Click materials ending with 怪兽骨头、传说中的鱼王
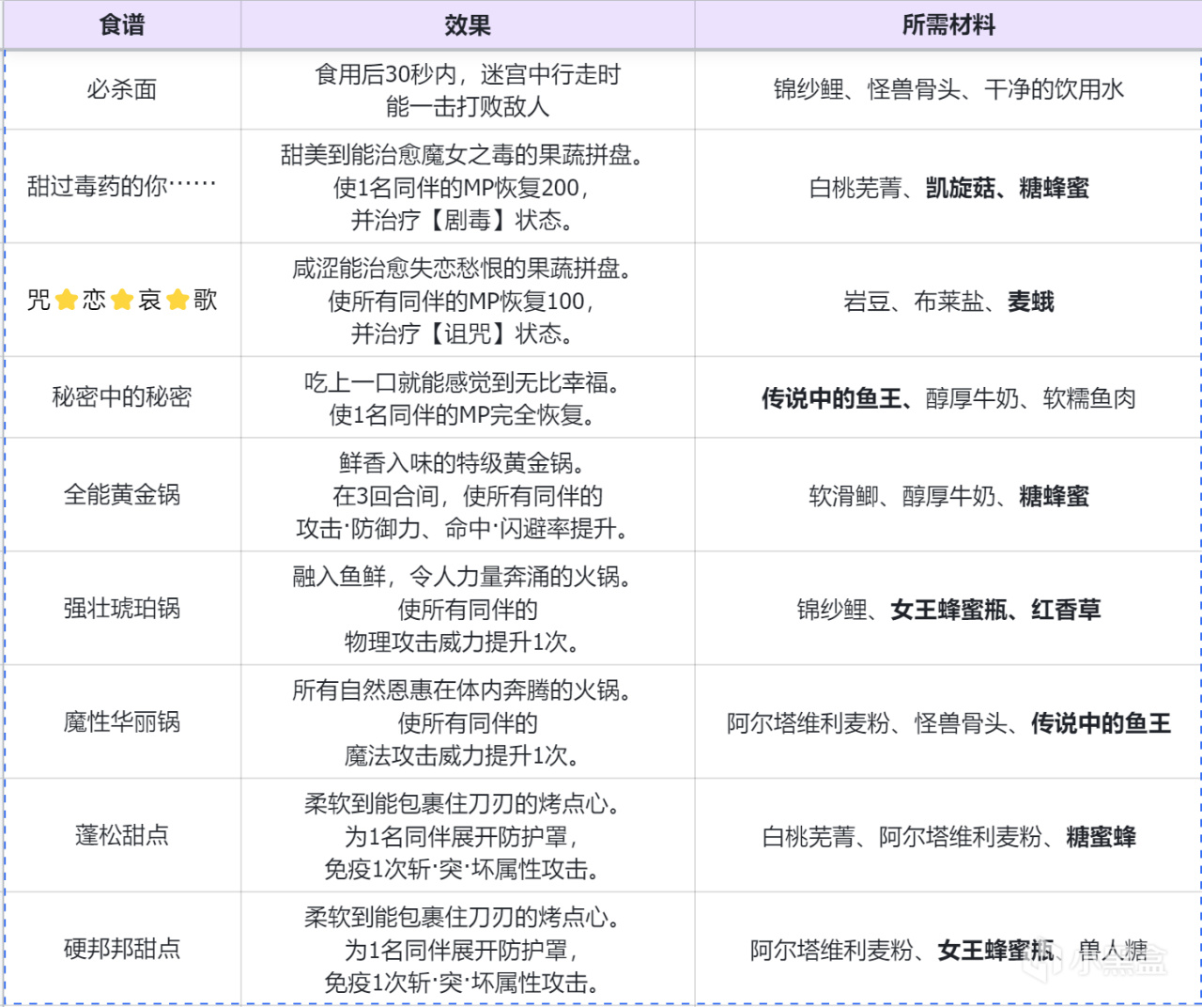Viewport: 1202px width, 1007px height. click(x=948, y=723)
